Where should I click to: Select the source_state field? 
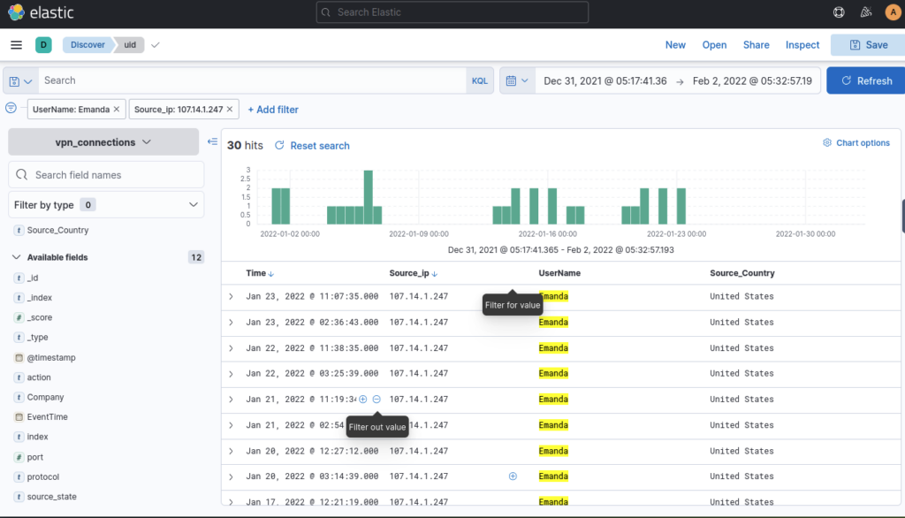click(x=52, y=497)
